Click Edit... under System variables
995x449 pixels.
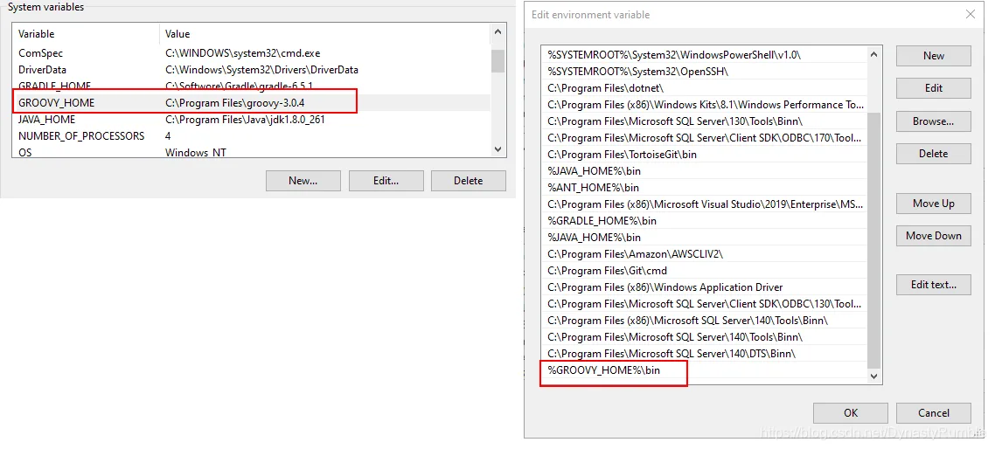point(386,181)
